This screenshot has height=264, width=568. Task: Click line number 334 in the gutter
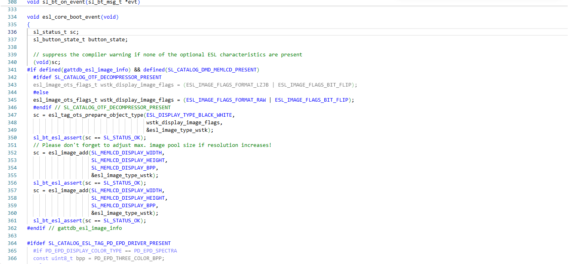click(12, 17)
